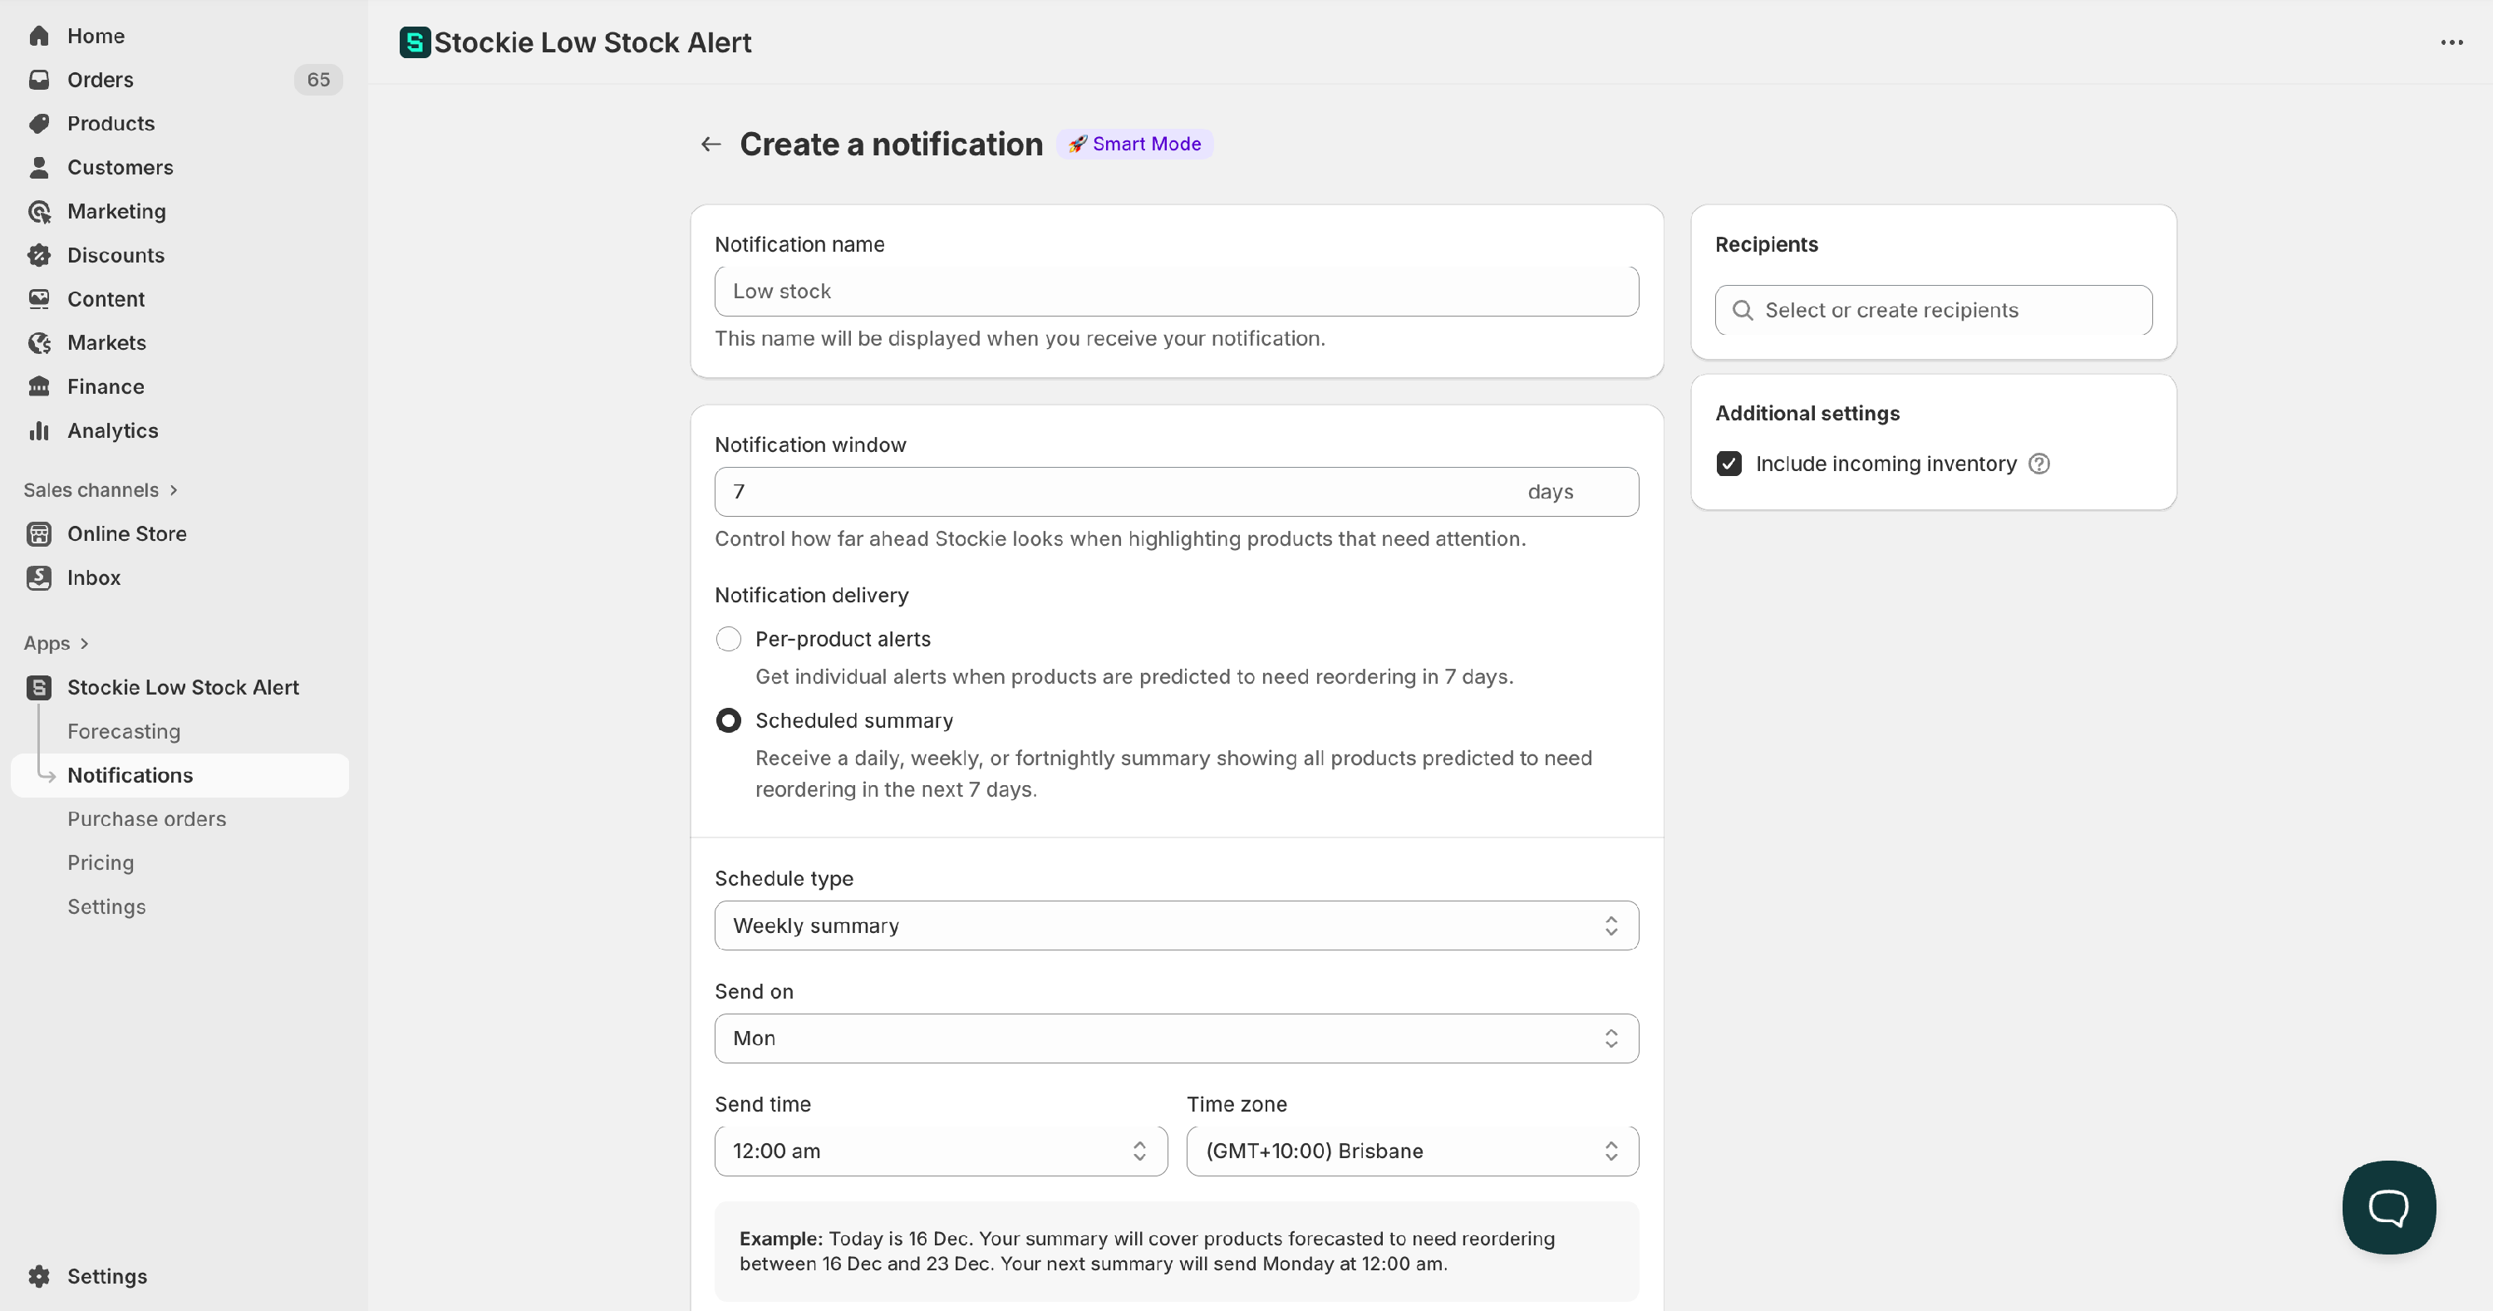Screen dimensions: 2493x1311
Task: Open the Send on day dropdown
Action: tap(1176, 1038)
